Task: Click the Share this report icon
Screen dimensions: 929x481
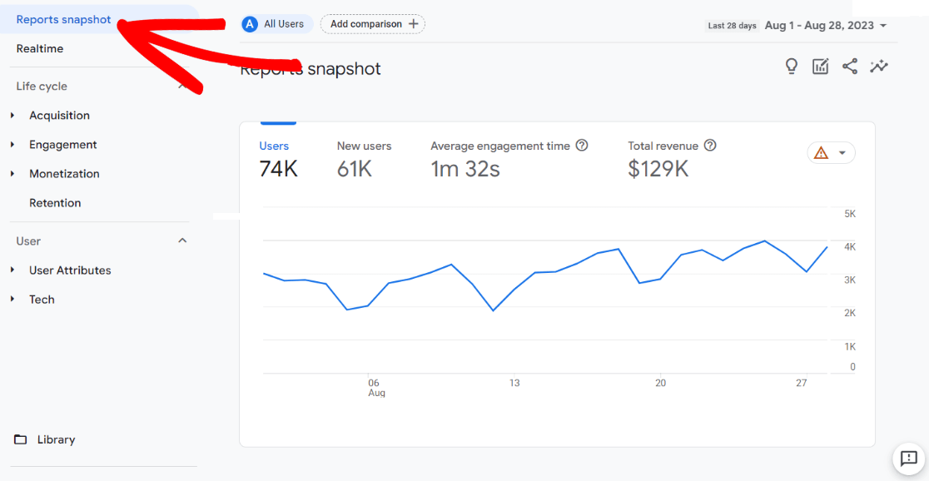Action: 850,66
